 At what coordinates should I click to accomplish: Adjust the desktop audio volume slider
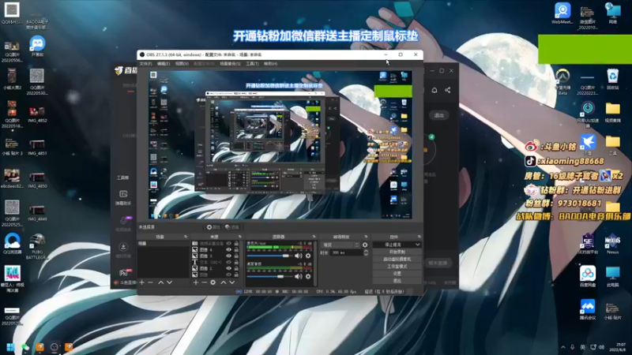point(271,277)
